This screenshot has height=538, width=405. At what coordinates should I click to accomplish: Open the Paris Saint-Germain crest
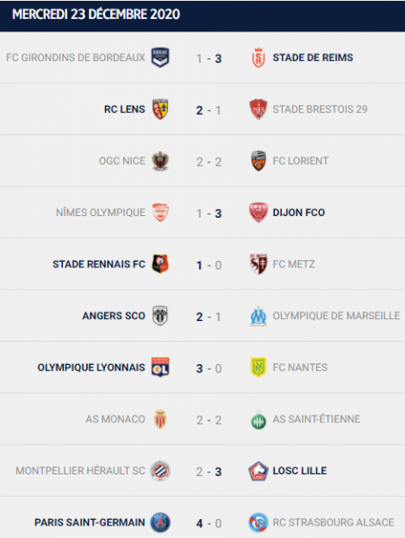pyautogui.click(x=160, y=523)
